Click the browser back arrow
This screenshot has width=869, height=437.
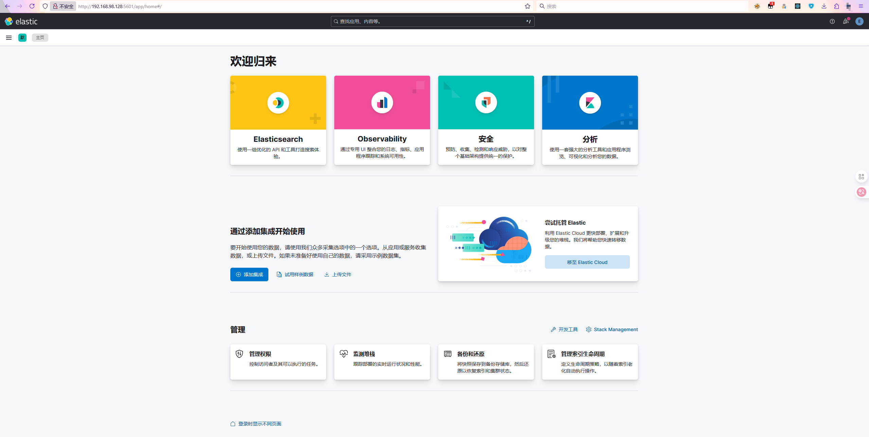pos(7,6)
